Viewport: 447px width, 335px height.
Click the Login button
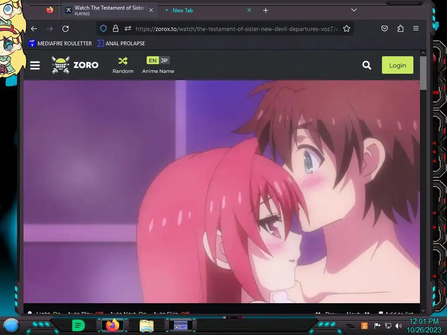(397, 65)
